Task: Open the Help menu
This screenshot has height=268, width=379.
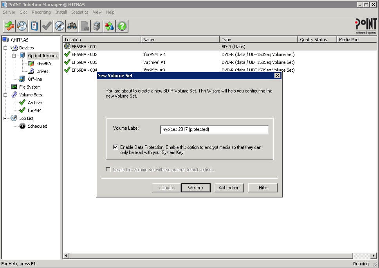Action: [110, 12]
